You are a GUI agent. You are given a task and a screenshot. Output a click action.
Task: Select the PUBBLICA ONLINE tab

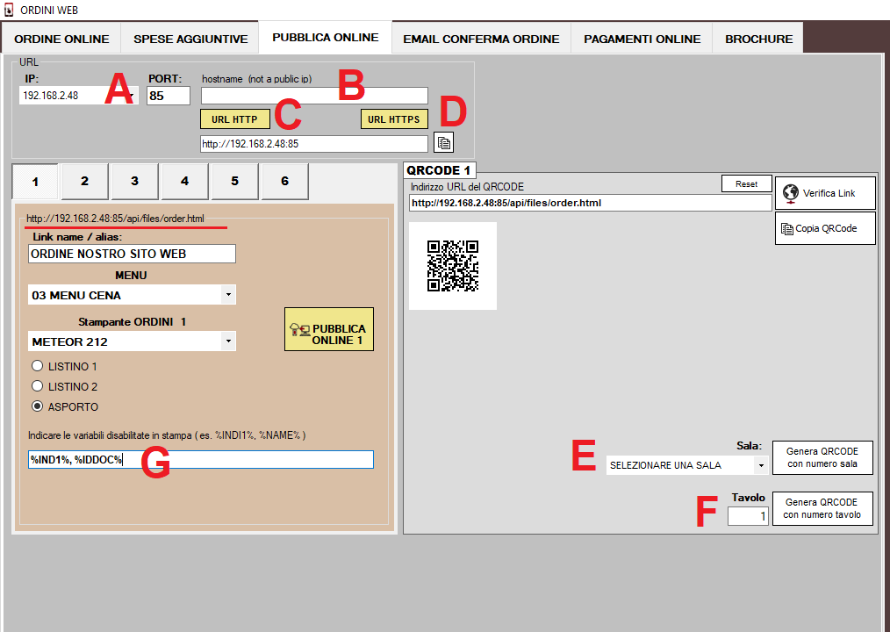tap(326, 38)
